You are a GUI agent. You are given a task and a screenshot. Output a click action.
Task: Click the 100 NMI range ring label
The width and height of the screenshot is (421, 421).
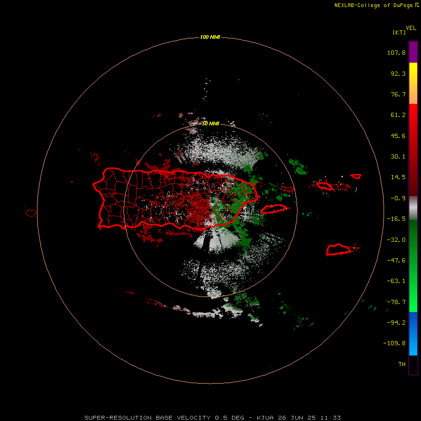coord(210,37)
